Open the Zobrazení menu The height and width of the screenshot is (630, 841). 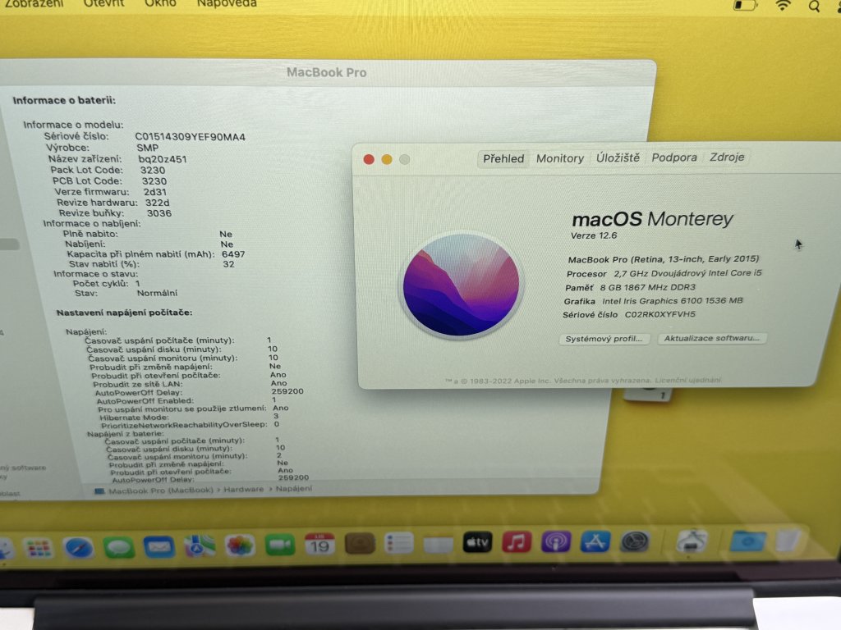coord(34,3)
